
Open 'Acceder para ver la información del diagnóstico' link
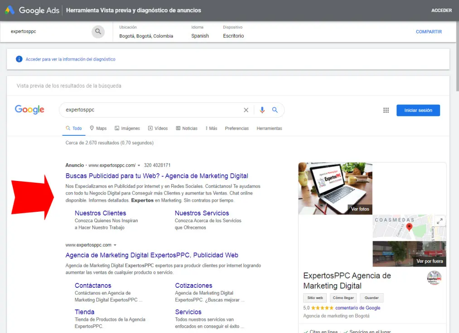[70, 59]
